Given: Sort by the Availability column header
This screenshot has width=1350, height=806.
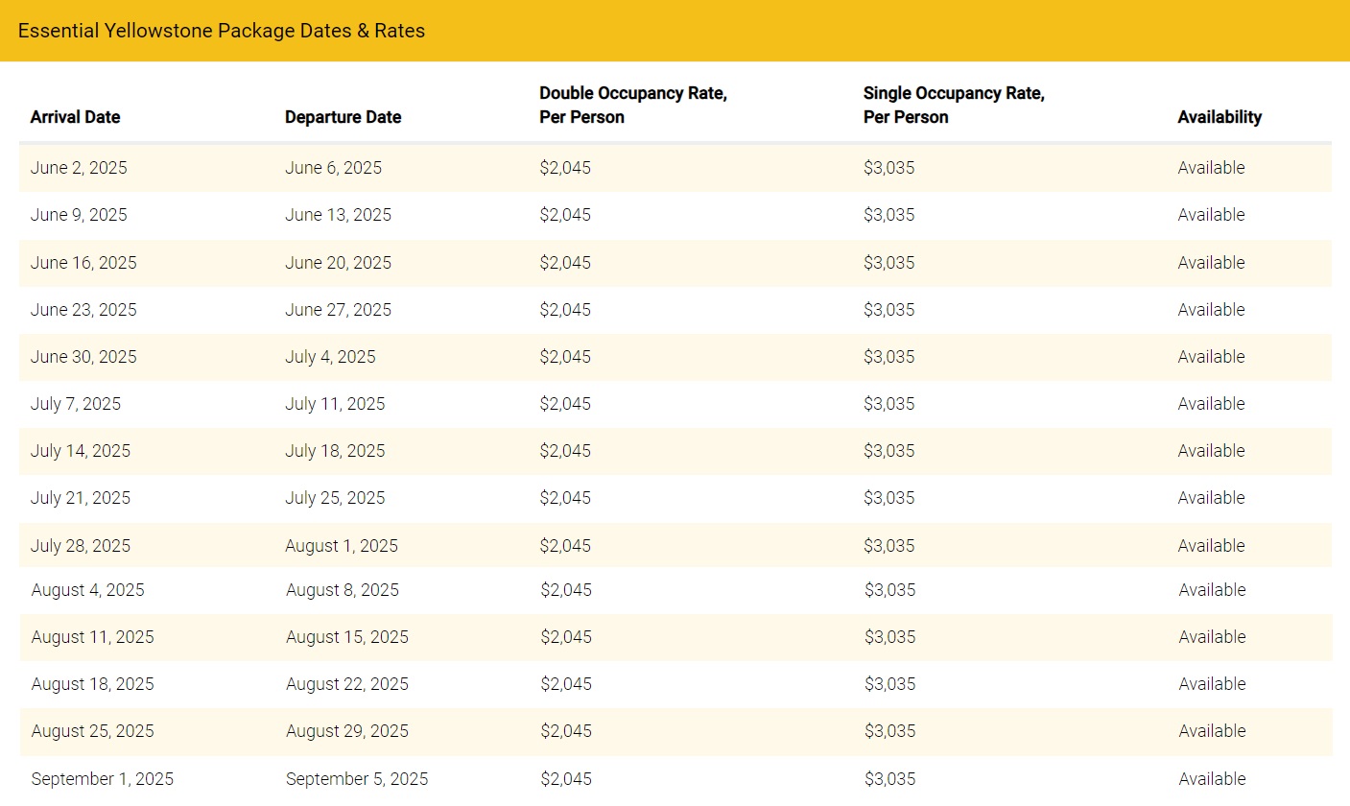Looking at the screenshot, I should coord(1220,116).
